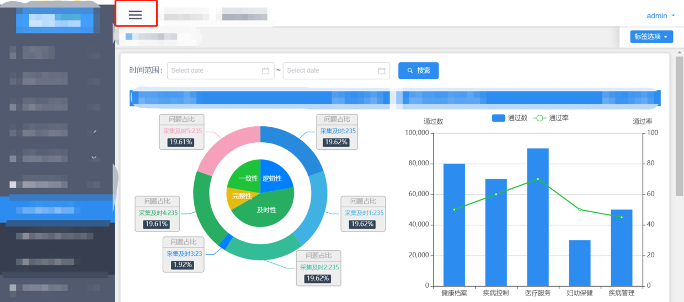Screen dimensions: 684x302
Task: Click the 1.92% percentage badge
Action: (x=183, y=265)
